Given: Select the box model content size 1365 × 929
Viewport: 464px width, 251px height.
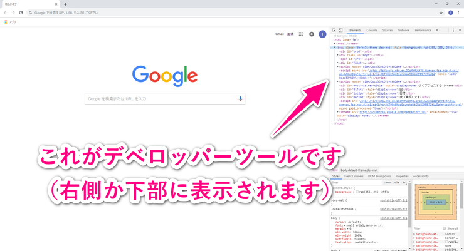Looking at the screenshot, I should point(436,202).
